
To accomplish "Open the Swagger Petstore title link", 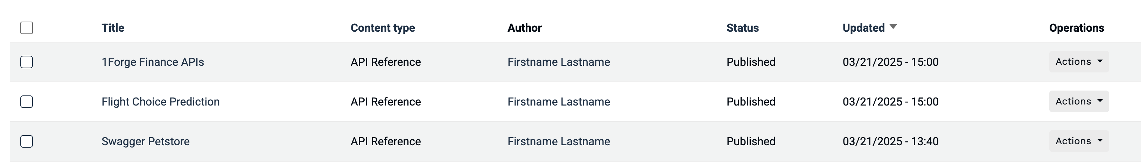I will tap(145, 141).
